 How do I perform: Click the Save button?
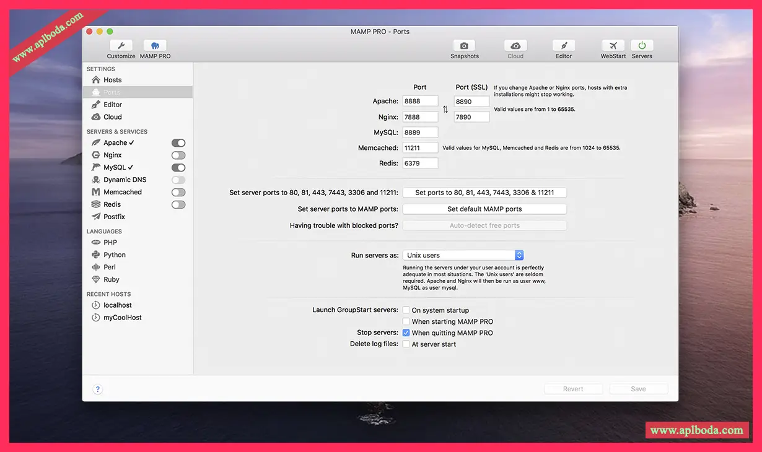tap(638, 389)
